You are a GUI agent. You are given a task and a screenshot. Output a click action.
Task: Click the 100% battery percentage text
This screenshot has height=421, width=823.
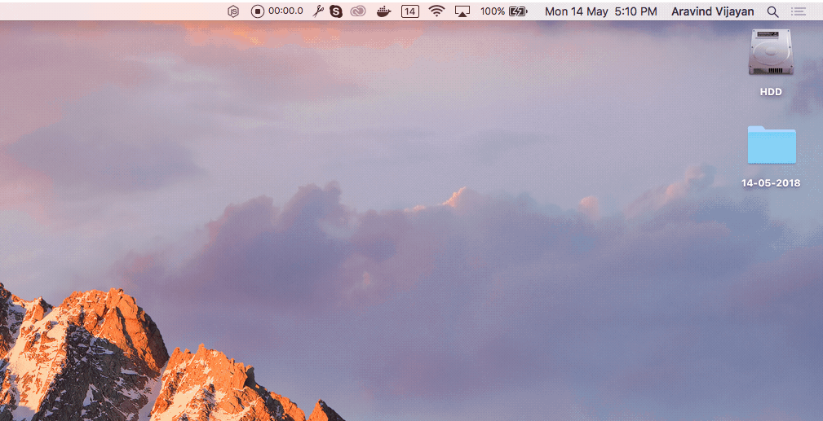[492, 11]
